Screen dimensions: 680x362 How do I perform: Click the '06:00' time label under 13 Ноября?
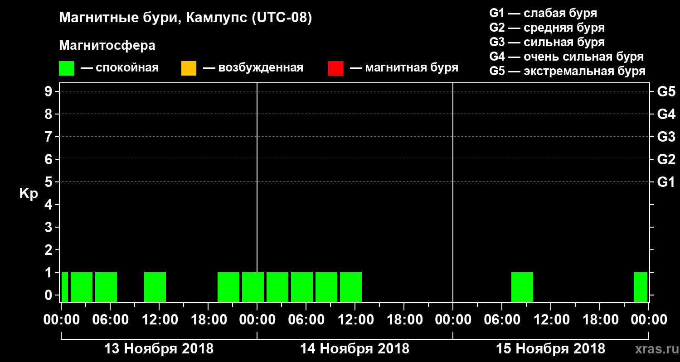point(110,319)
